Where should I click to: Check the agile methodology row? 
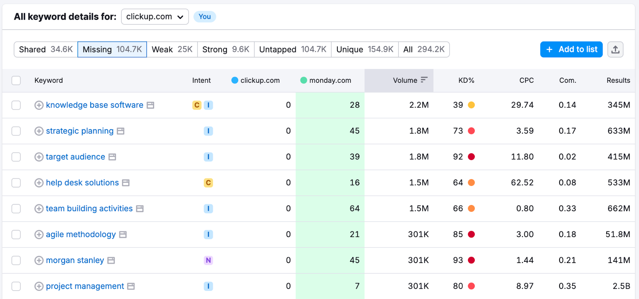(16, 235)
